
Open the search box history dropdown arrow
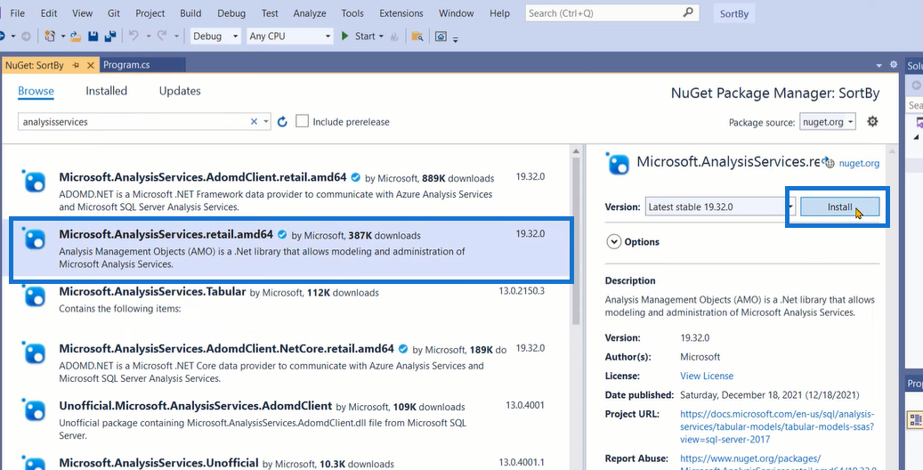(x=266, y=122)
